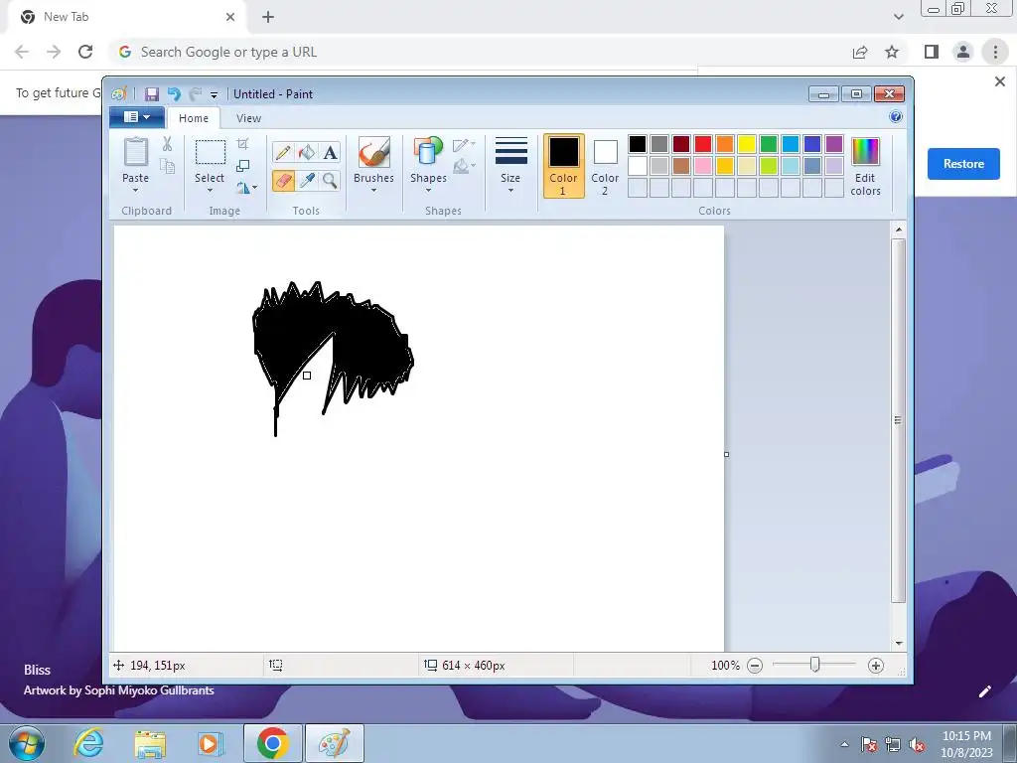This screenshot has width=1017, height=763.
Task: Pick the green color swatch
Action: pos(769,144)
